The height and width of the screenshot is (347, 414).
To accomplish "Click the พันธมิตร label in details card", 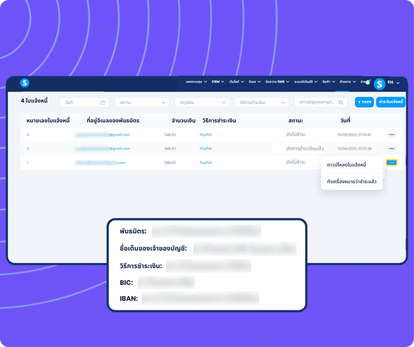I will coord(133,231).
